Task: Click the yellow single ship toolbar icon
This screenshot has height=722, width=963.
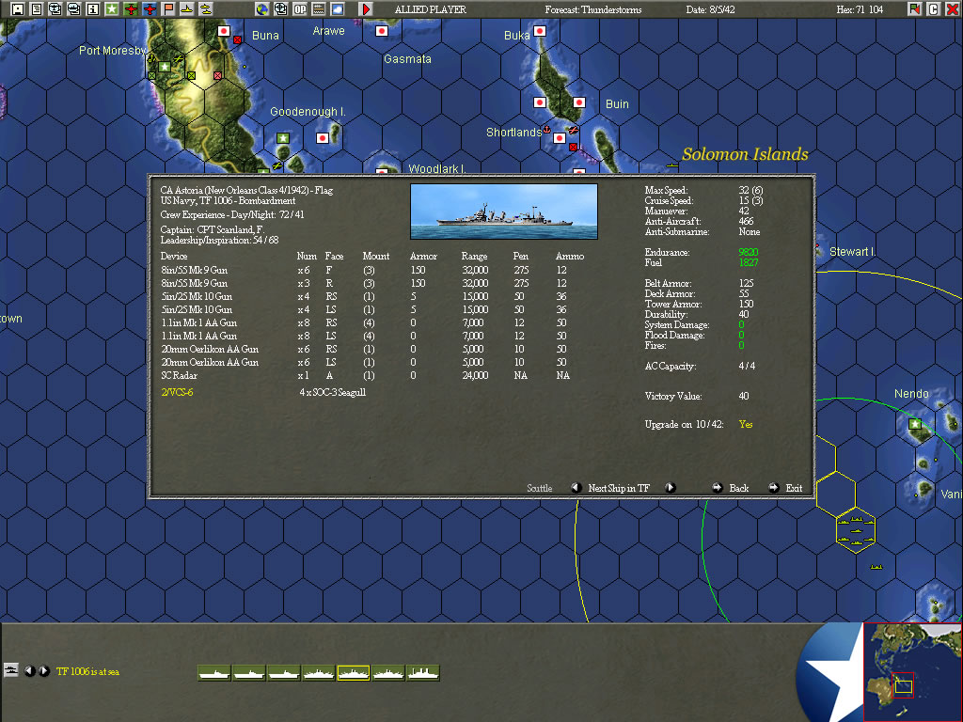Action: click(x=187, y=9)
